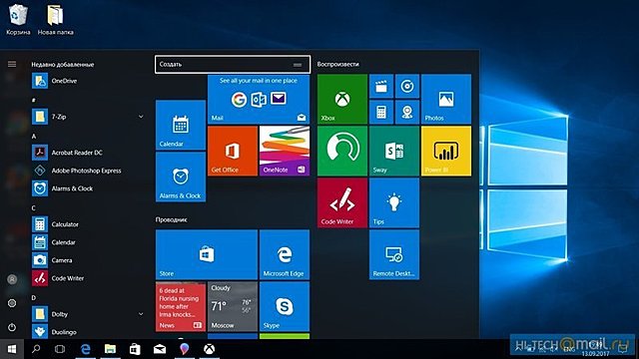Image resolution: width=639 pixels, height=359 pixels.
Task: Click the 'Воспроизвести' group header
Action: coord(337,64)
